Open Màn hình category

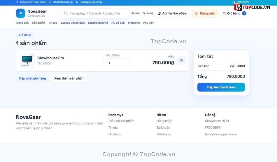(x=134, y=23)
